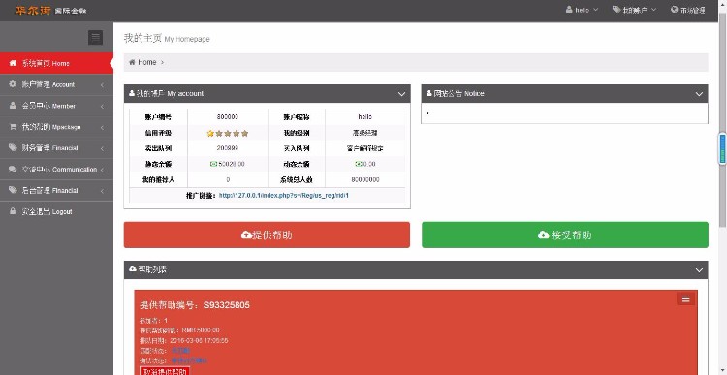
Task: Open the menu icon on the help card S93325805
Action: [x=685, y=299]
